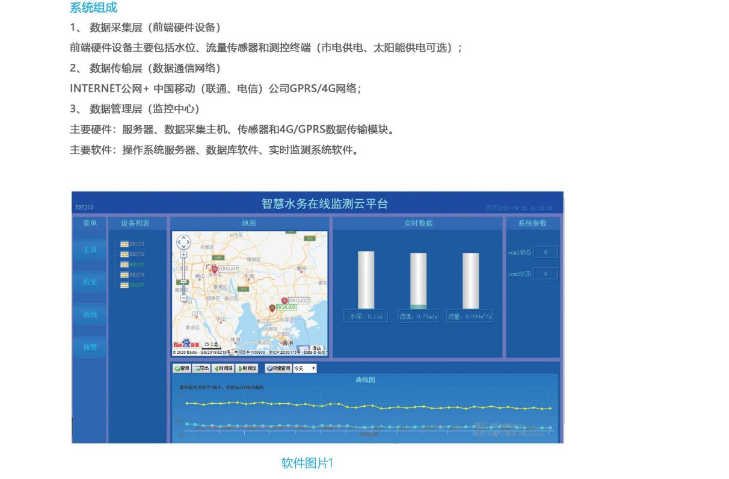Switch the map to 混合 hybrid view
This screenshot has height=479, width=729.
click(x=316, y=348)
